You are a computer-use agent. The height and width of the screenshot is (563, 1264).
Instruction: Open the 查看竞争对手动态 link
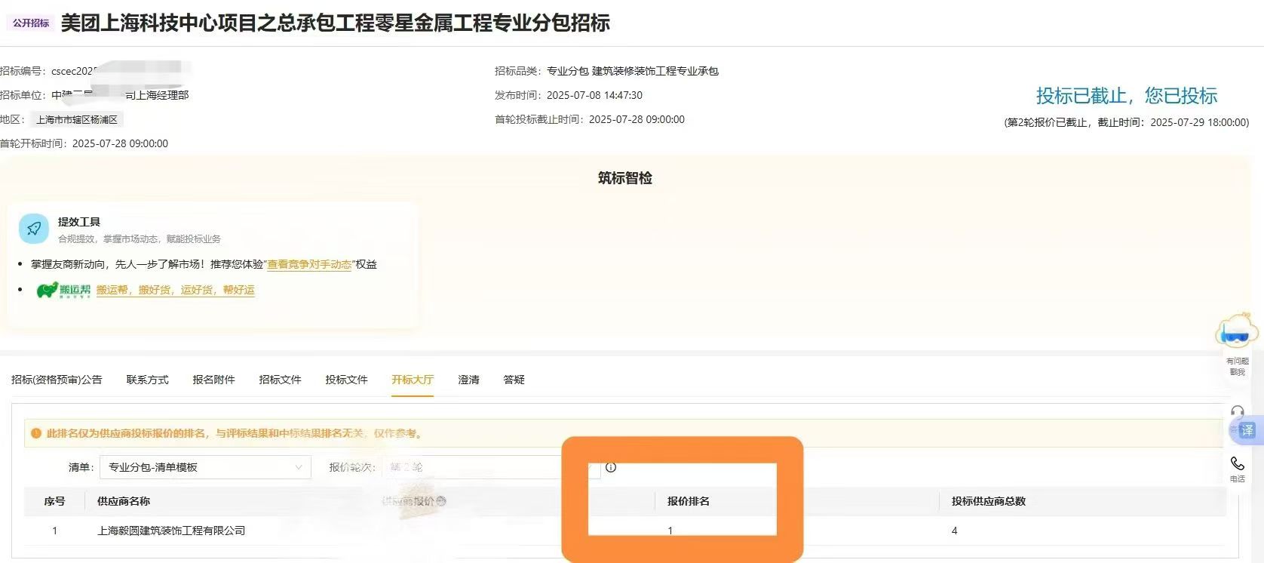coord(309,264)
